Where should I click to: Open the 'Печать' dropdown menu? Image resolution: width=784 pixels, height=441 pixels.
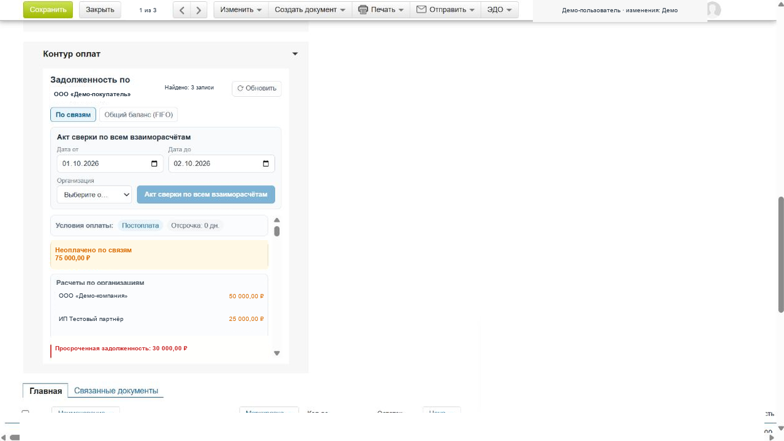point(381,10)
